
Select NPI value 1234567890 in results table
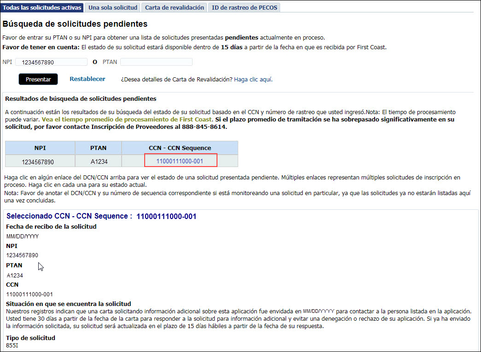click(40, 161)
